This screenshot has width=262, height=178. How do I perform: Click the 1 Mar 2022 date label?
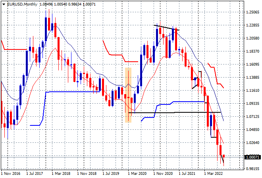tap(214, 174)
